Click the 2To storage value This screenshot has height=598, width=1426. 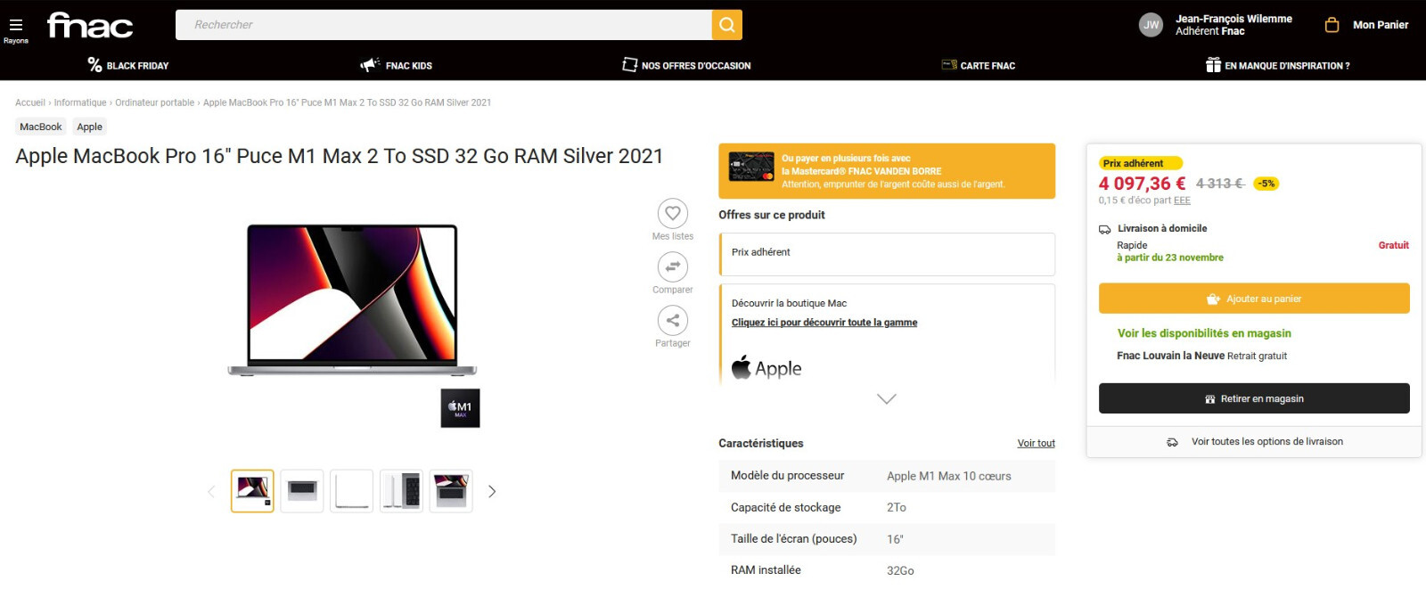[897, 508]
